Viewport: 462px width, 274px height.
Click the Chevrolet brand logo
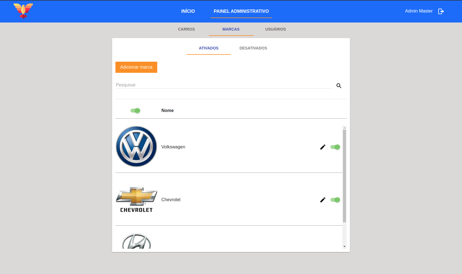[x=136, y=199]
